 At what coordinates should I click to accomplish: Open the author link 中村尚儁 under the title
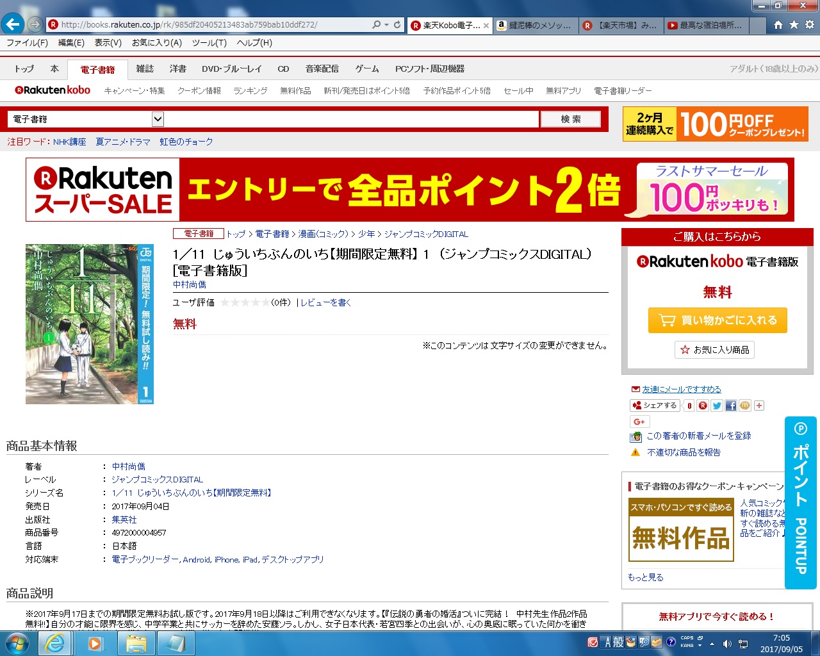click(190, 284)
